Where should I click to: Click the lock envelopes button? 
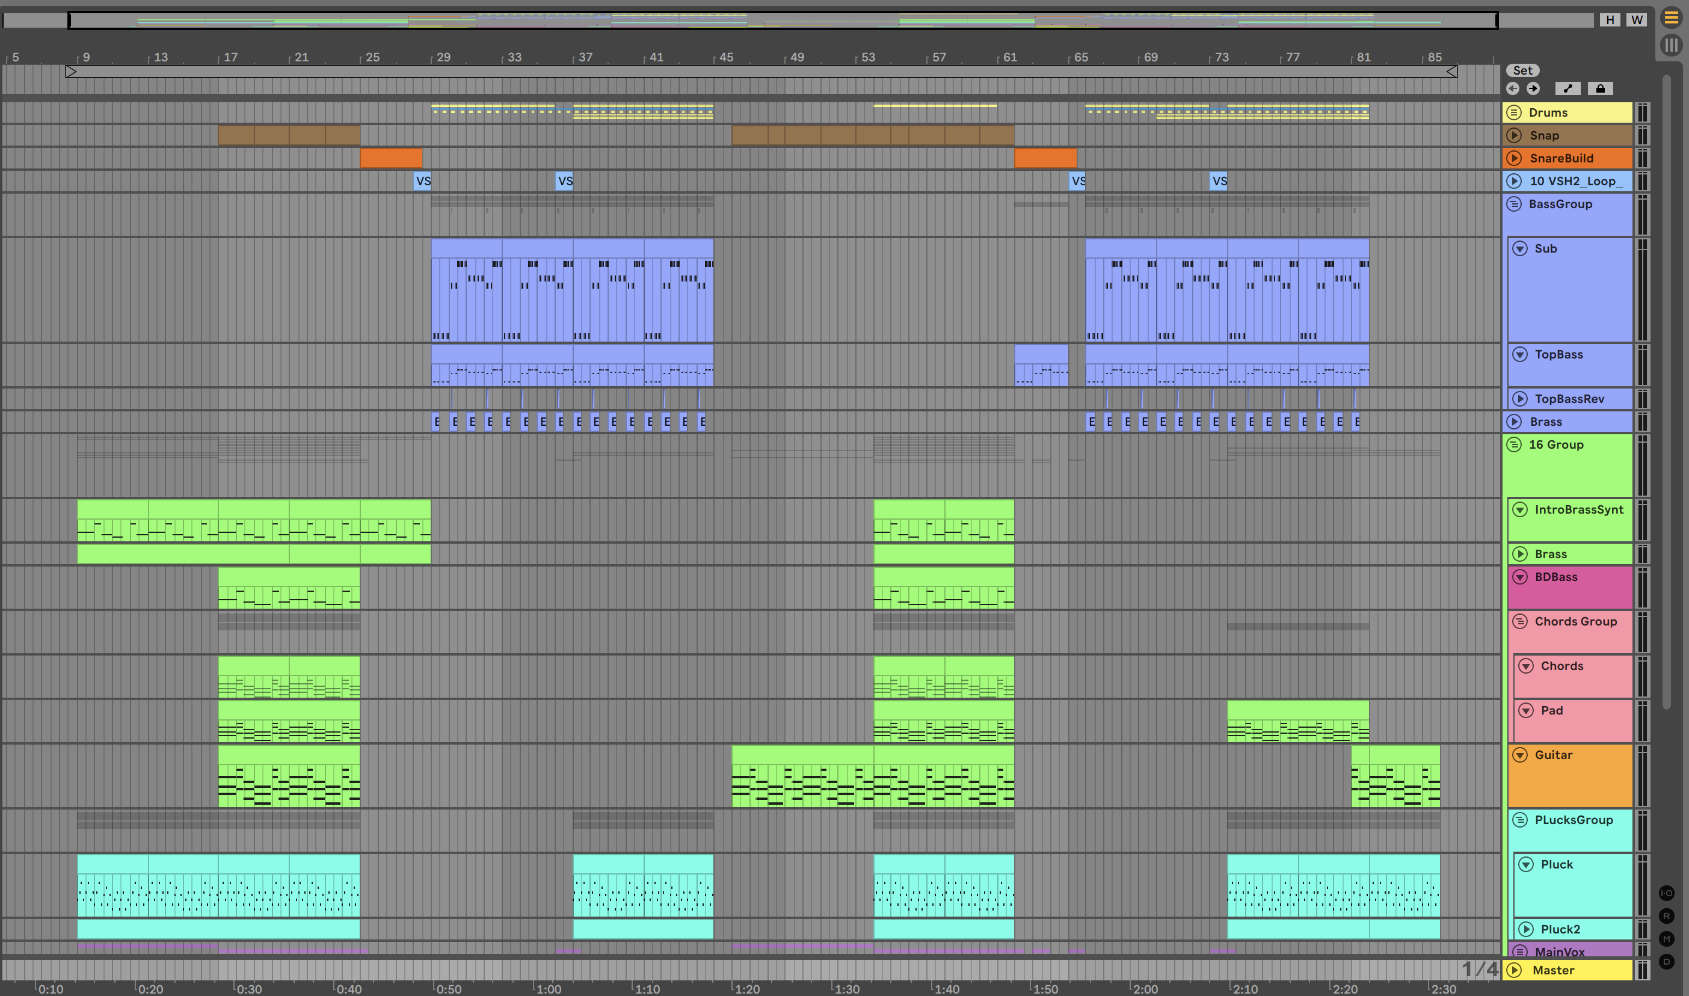coord(1601,88)
